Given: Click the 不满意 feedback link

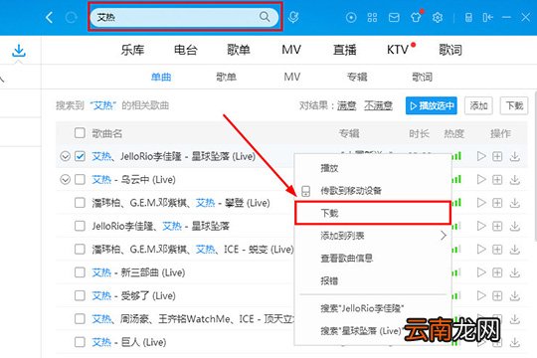Looking at the screenshot, I should 378,105.
